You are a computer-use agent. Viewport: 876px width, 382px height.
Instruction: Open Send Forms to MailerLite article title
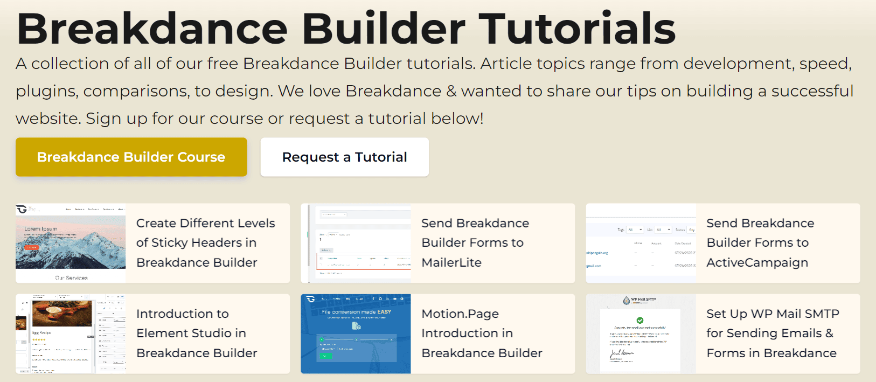coord(475,242)
